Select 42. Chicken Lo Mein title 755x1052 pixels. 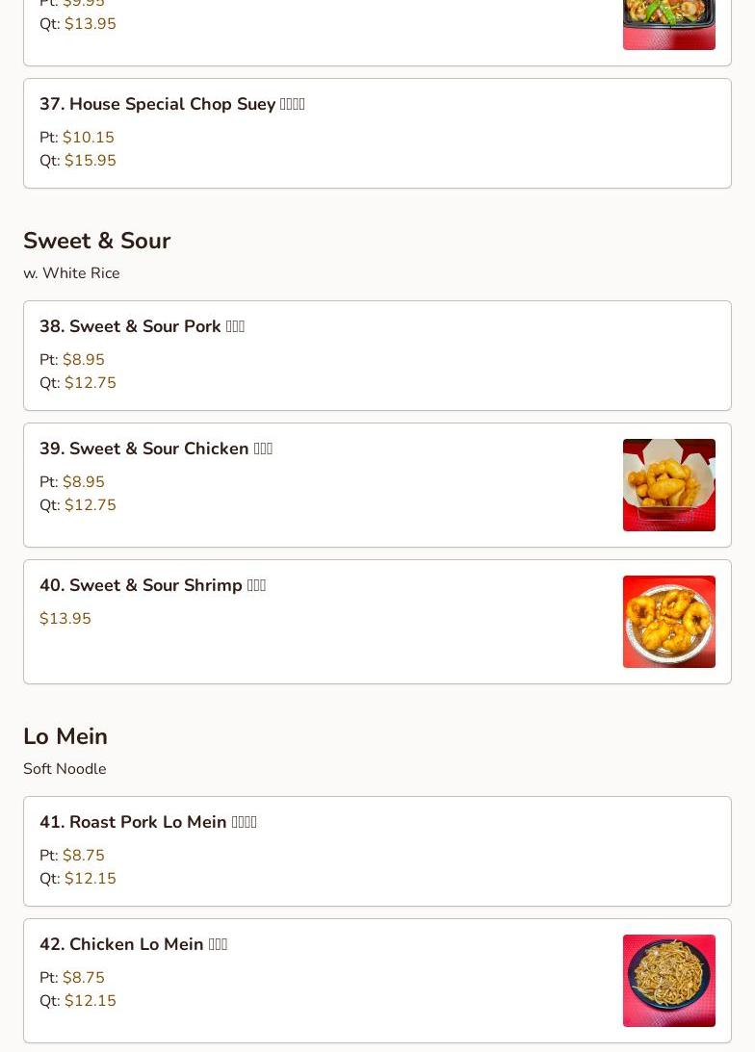click(x=133, y=944)
